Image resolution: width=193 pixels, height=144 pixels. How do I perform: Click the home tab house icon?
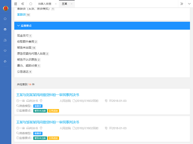coord(30,4)
